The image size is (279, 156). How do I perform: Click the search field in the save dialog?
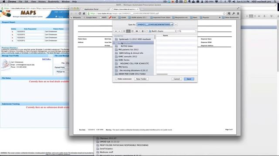click(x=187, y=31)
